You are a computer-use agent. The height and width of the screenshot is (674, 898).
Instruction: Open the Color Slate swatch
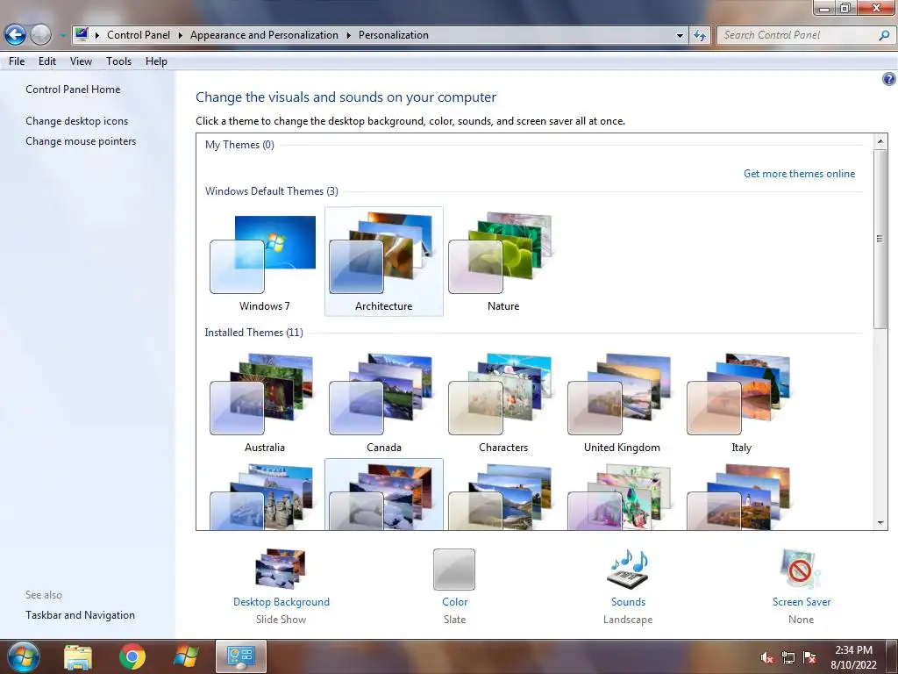tap(454, 569)
